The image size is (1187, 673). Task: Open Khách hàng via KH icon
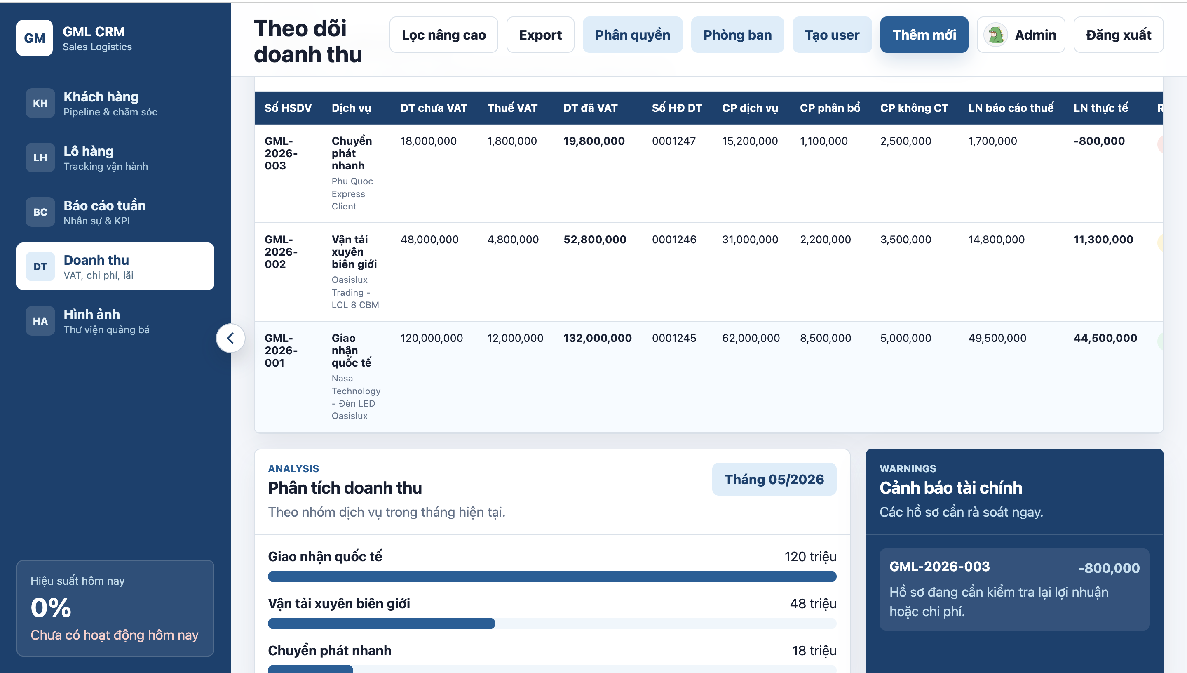pos(40,103)
